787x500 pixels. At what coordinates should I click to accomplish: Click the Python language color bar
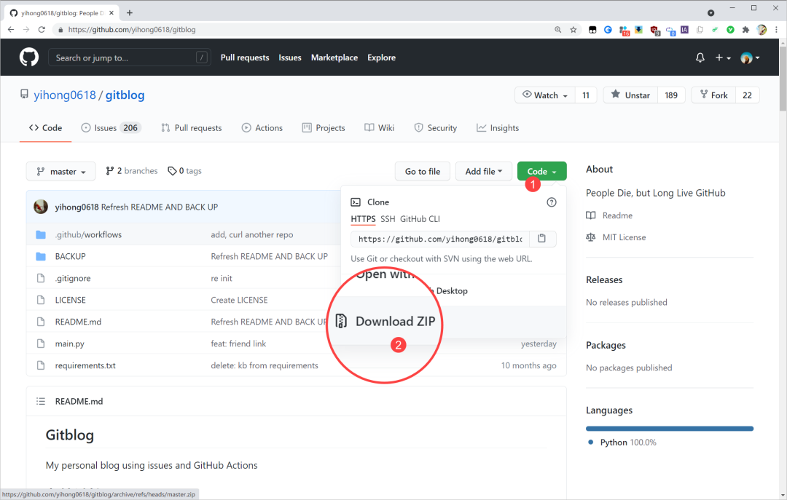click(669, 428)
